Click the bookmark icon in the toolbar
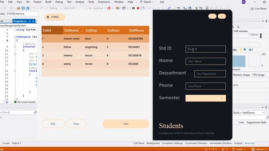This screenshot has height=151, width=269. tap(207, 8)
